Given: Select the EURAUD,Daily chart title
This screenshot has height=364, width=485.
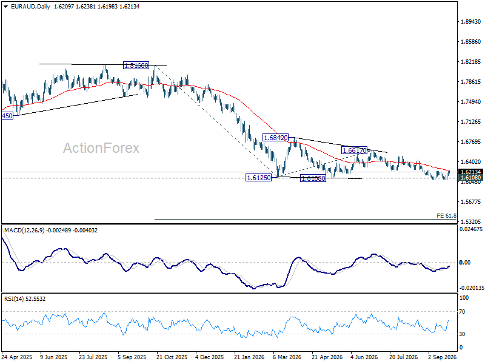Looking at the screenshot, I should (30, 7).
